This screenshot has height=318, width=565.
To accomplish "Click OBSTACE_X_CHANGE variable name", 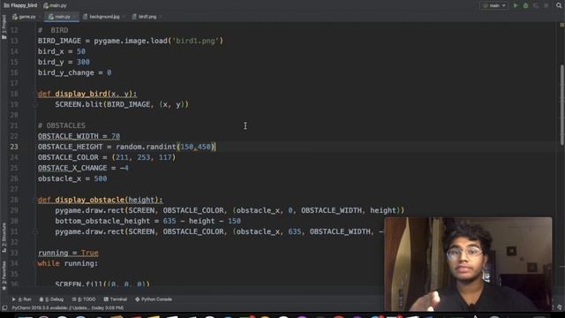I will click(72, 168).
